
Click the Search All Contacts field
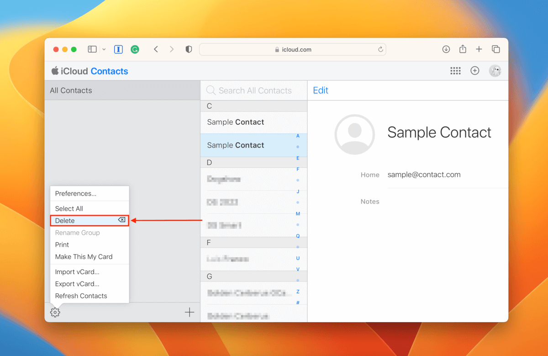click(x=255, y=90)
